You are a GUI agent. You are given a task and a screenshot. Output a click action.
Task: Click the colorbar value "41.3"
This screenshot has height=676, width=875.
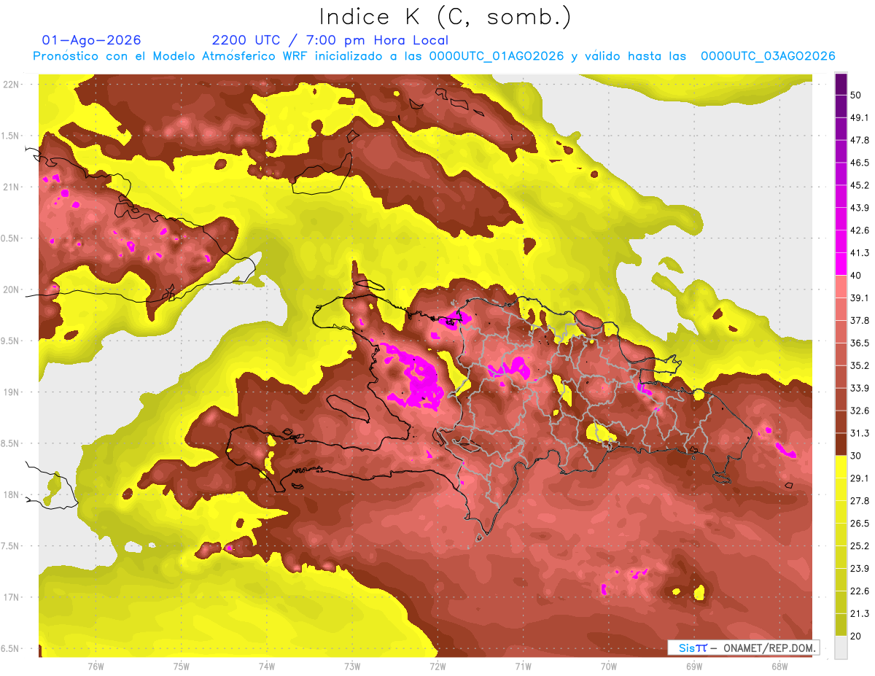tap(860, 253)
